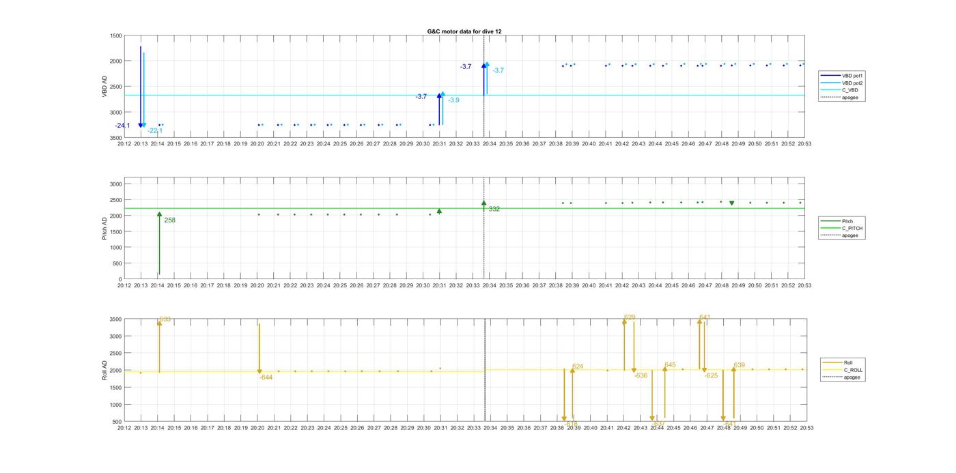
Task: Click 'apogee' in the Pitch legend
Action: point(850,235)
